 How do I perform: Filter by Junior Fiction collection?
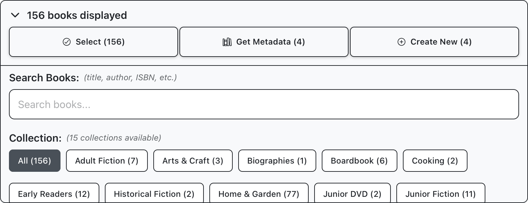tap(441, 194)
